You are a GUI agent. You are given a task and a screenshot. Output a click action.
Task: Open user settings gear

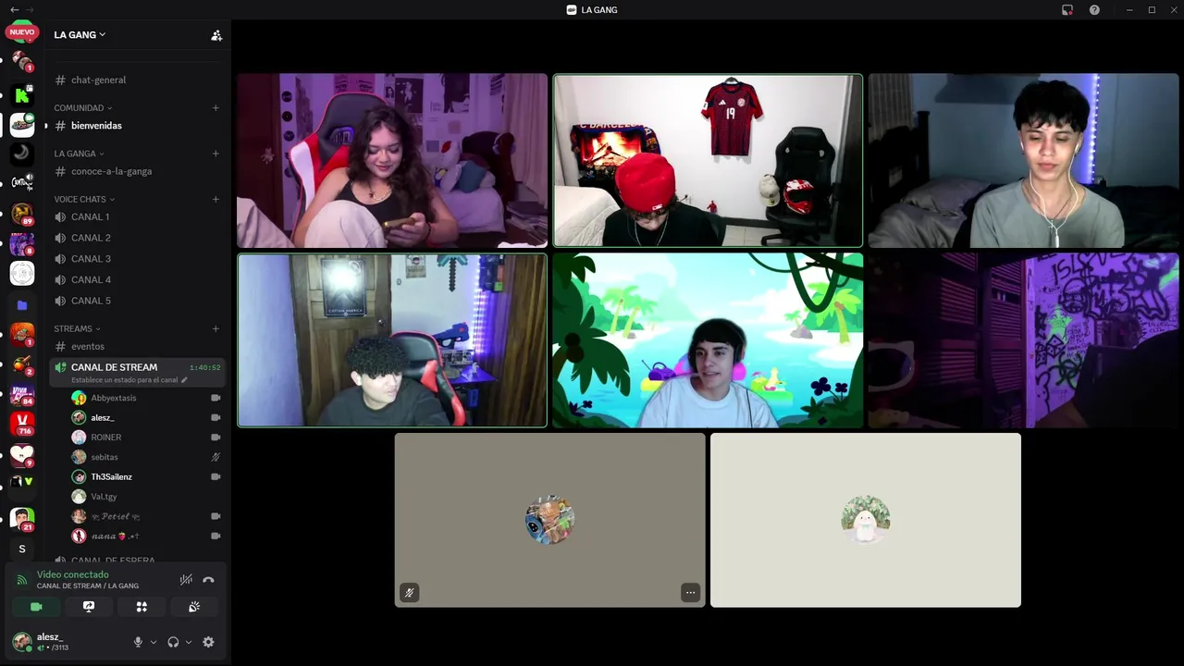(x=208, y=642)
